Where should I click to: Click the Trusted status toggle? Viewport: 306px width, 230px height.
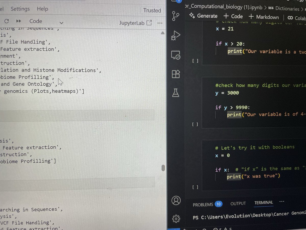tap(152, 10)
